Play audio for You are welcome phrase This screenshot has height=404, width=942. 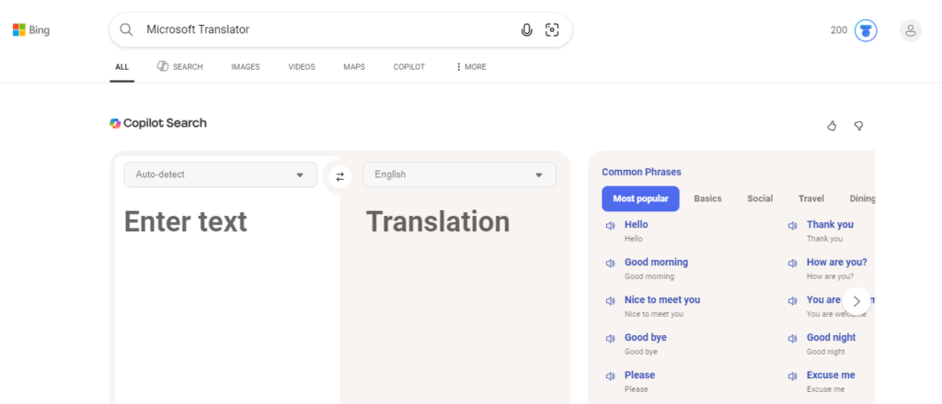pos(792,301)
